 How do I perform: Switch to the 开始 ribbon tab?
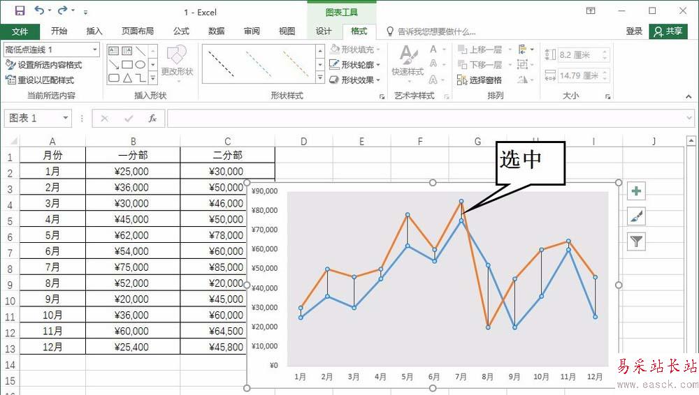[x=59, y=31]
